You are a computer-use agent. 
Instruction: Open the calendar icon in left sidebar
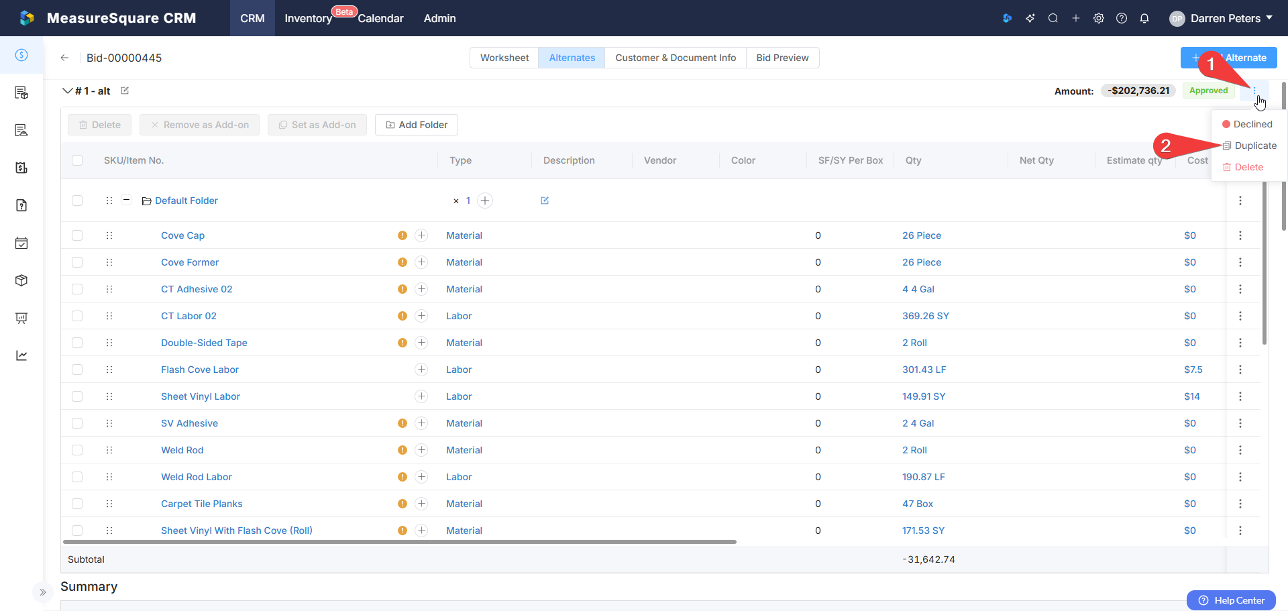pyautogui.click(x=21, y=243)
